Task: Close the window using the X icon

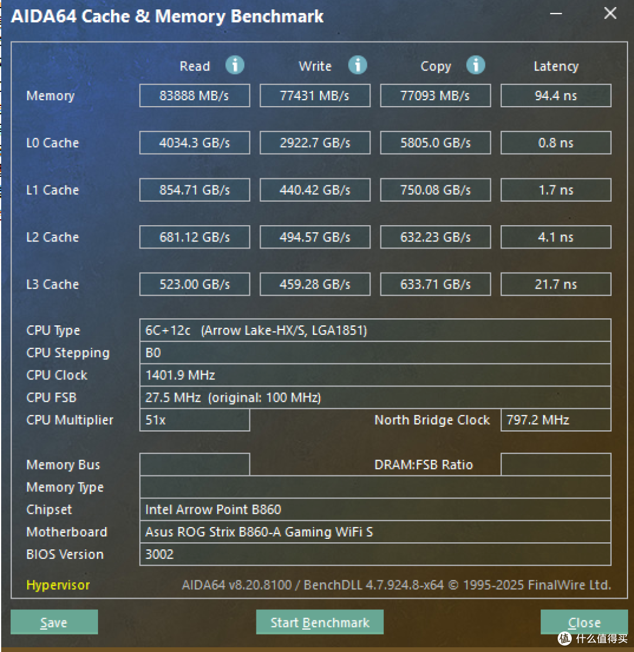Action: [611, 13]
